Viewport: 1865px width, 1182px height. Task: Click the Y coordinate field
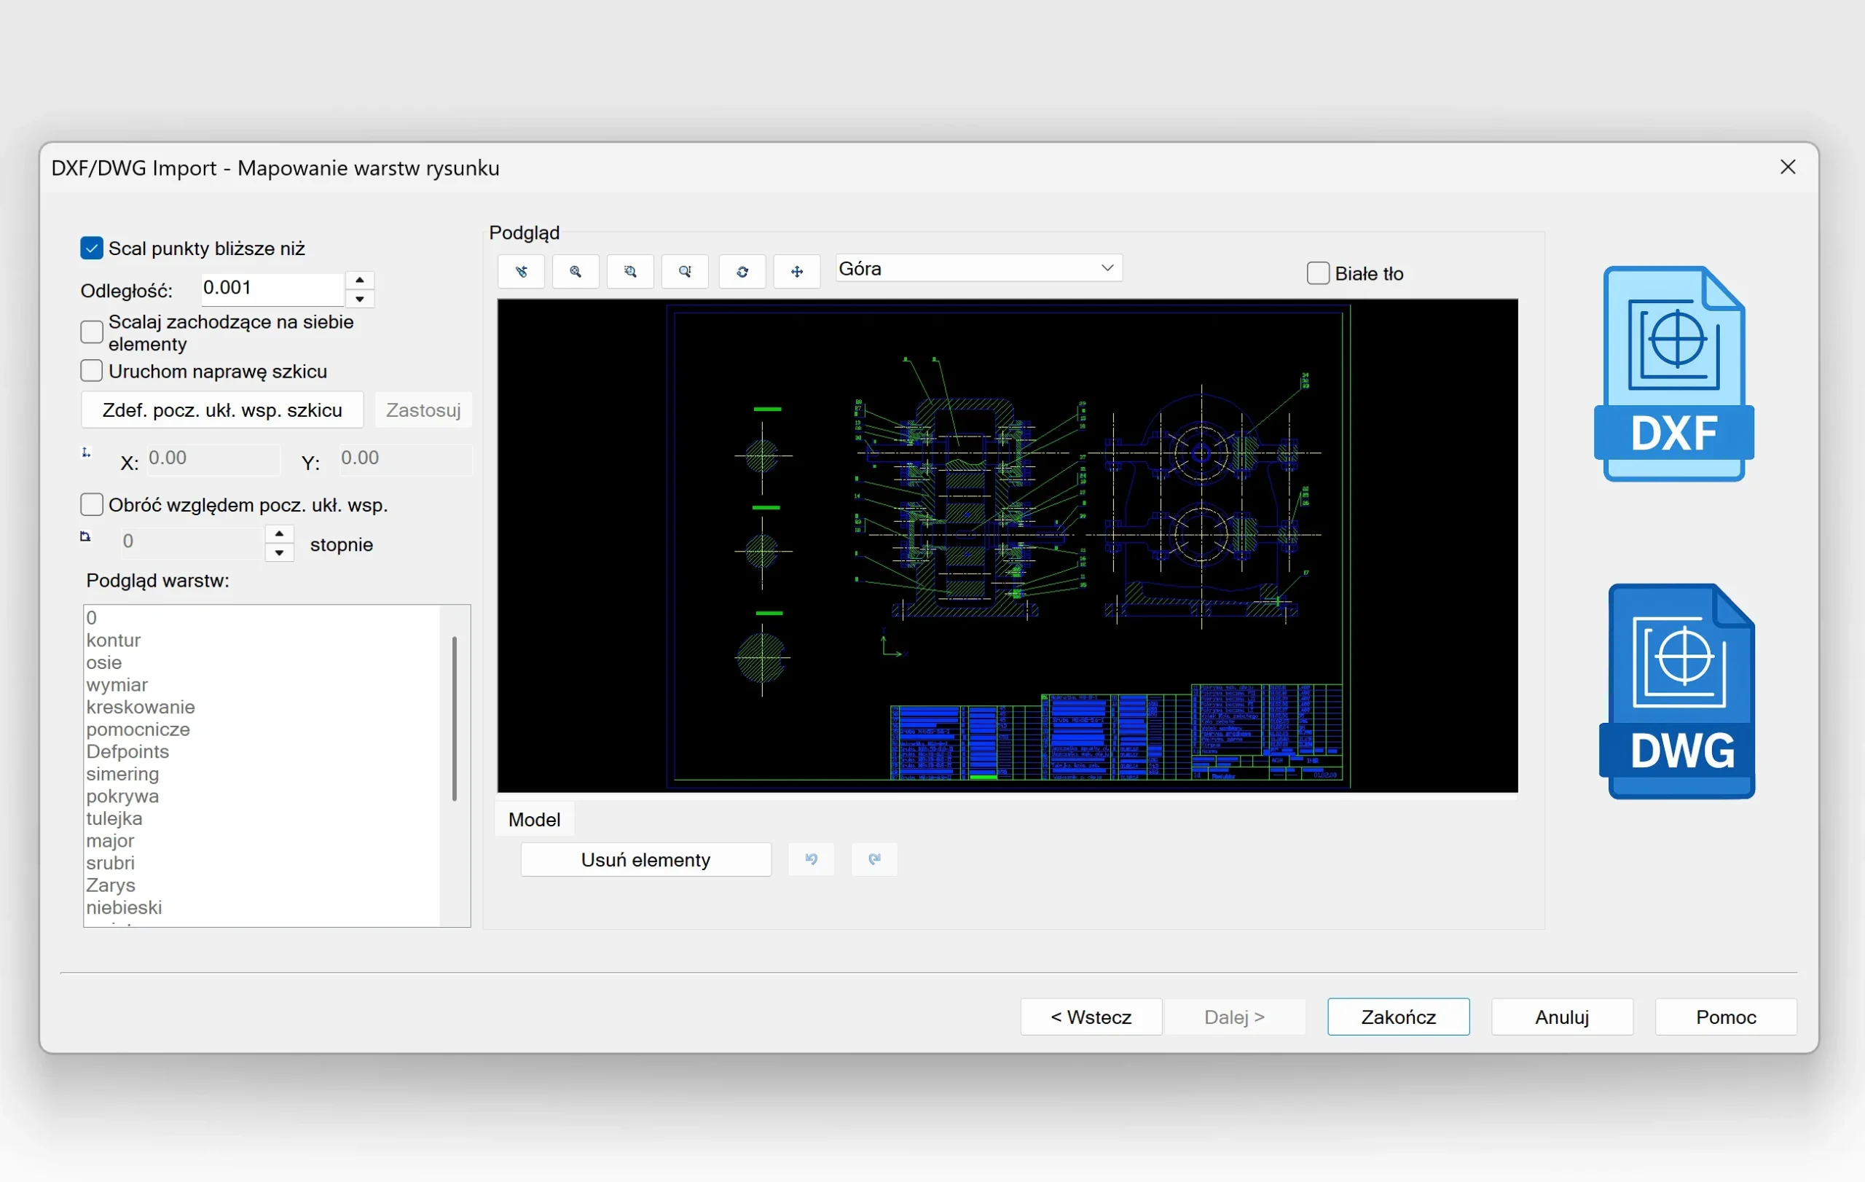[x=405, y=459]
